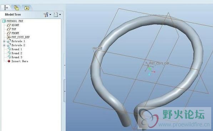Select the TOP datum plane

(x=11, y=29)
